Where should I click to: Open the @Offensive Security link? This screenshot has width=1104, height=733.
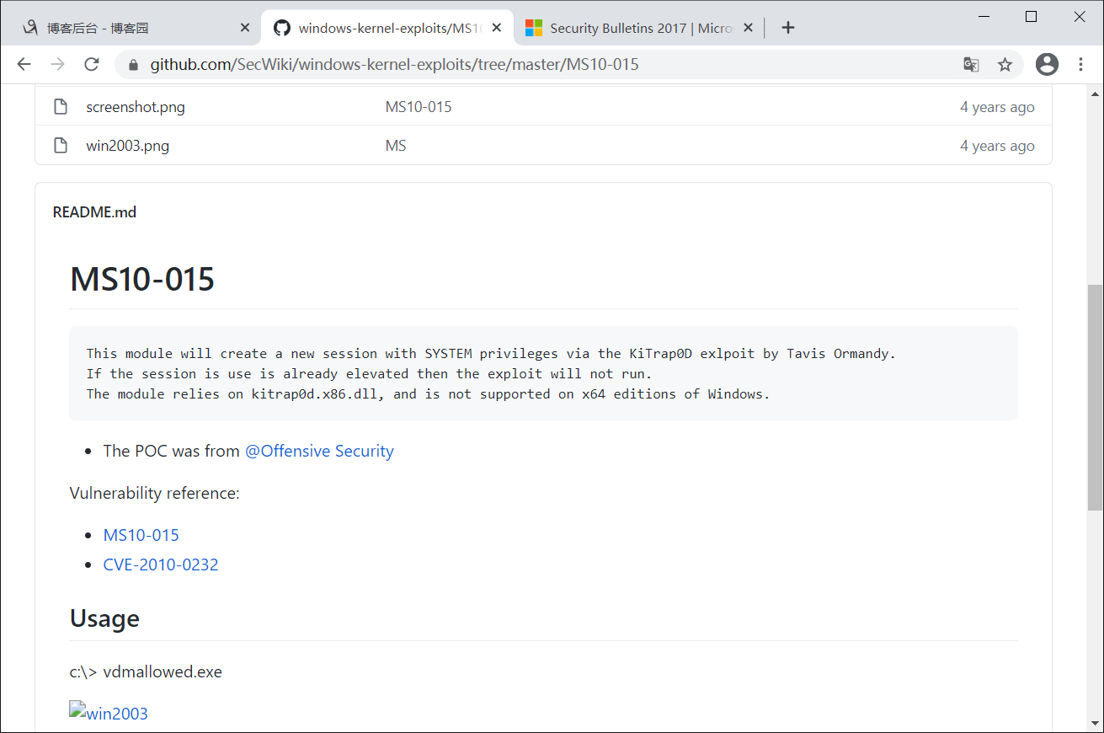click(x=319, y=451)
